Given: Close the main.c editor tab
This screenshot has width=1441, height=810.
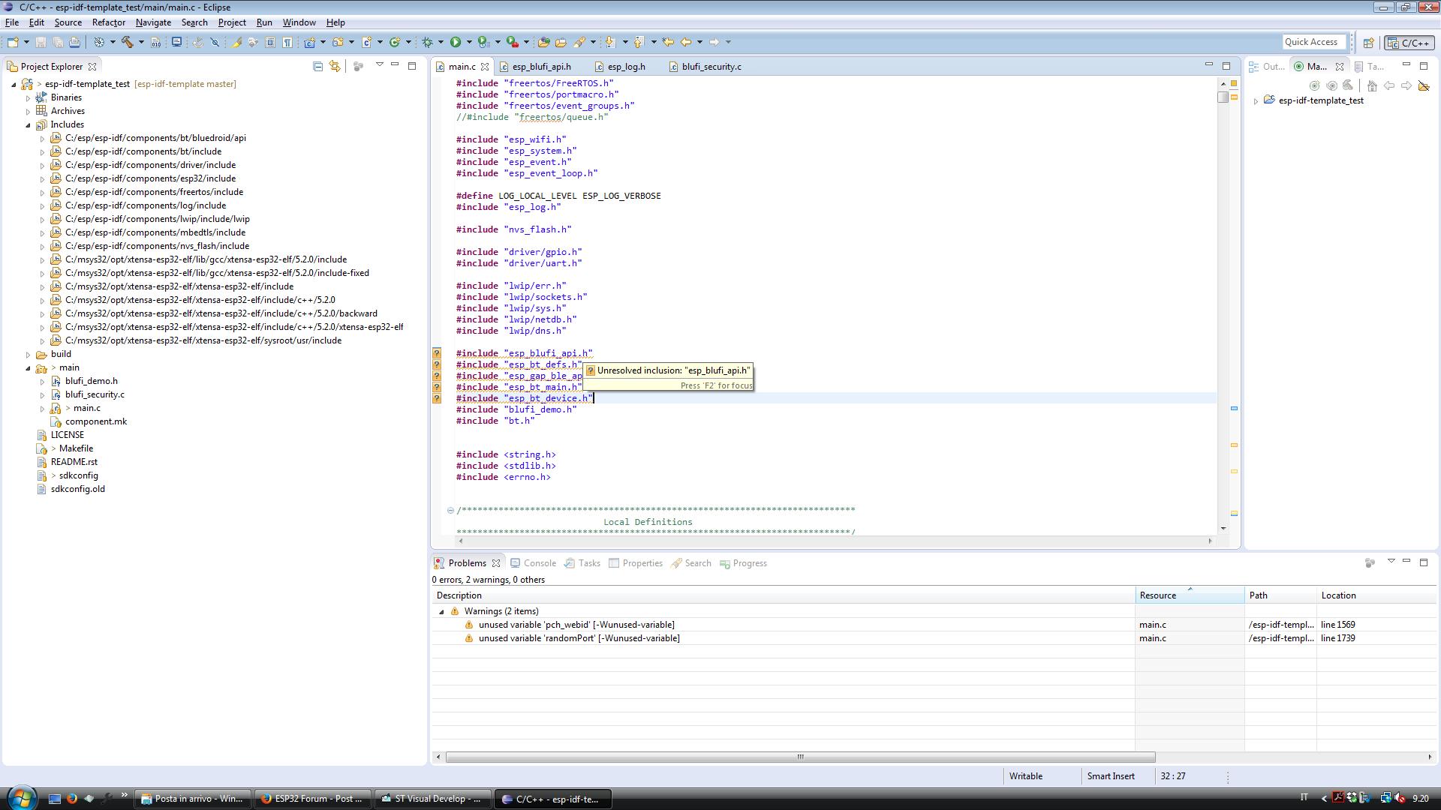Looking at the screenshot, I should (x=485, y=67).
